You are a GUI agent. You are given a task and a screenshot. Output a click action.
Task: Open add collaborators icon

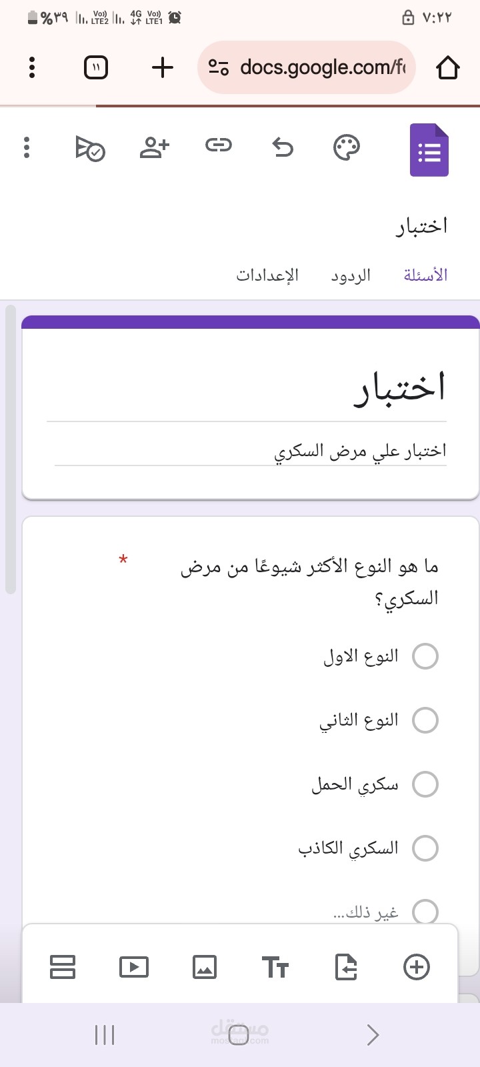coord(155,147)
